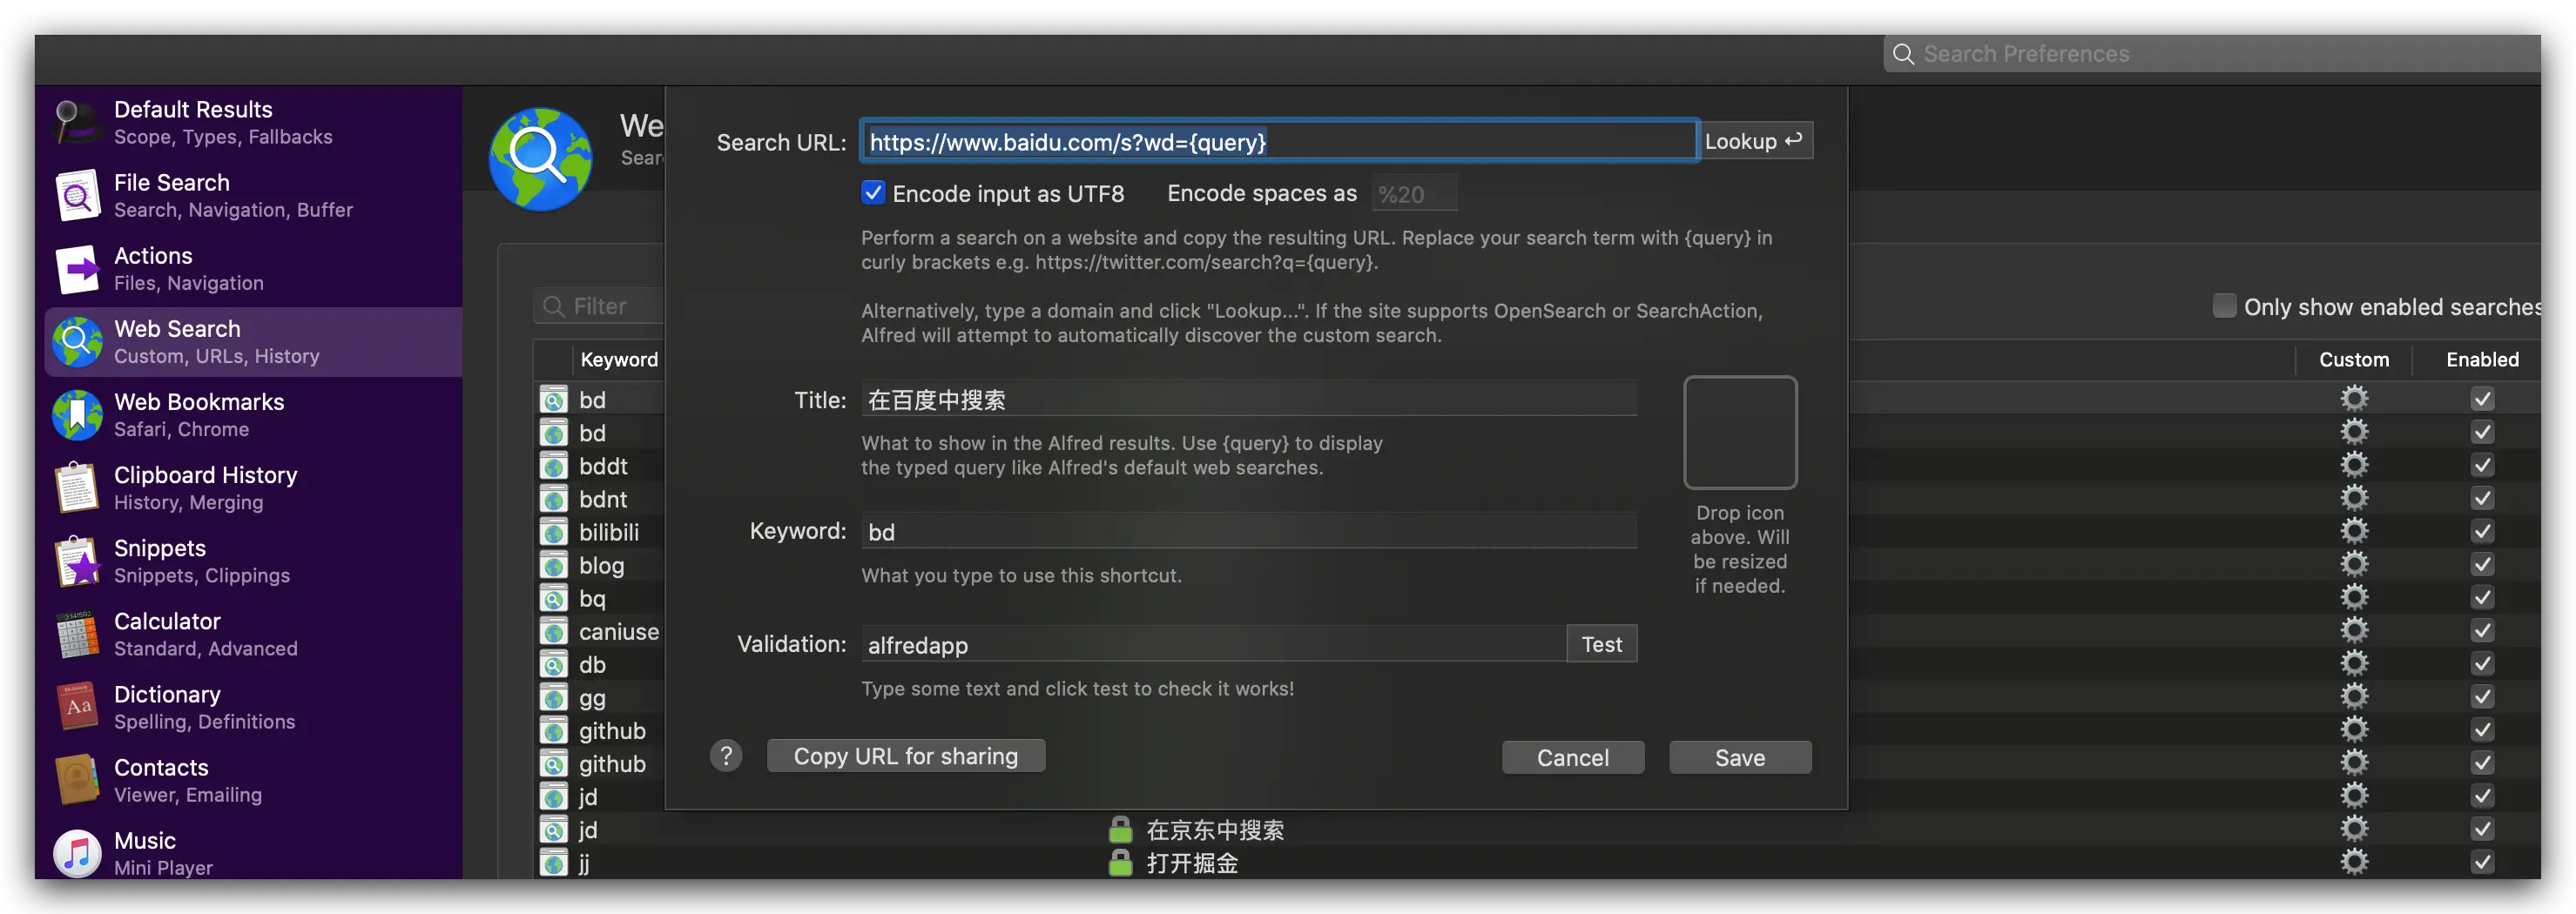
Task: Click the custom gear icon in bddt row
Action: 2354,465
